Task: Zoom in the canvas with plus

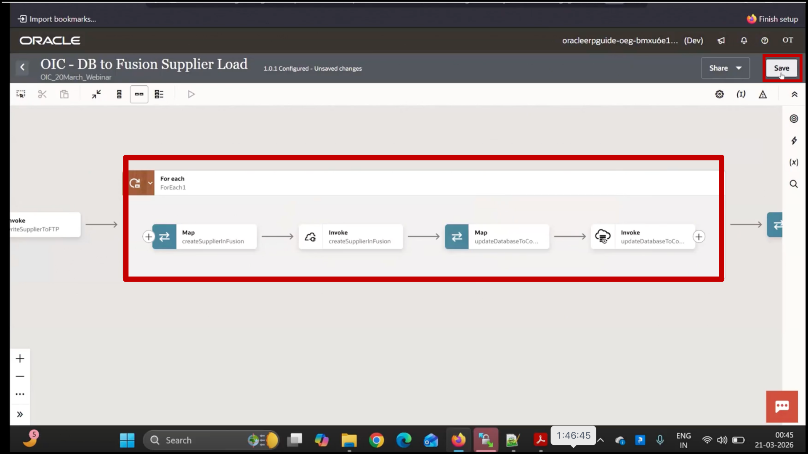Action: (20, 359)
